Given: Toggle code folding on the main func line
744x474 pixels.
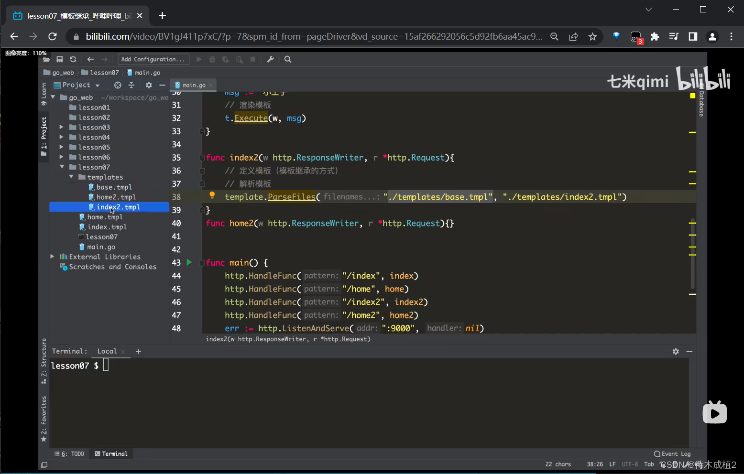Looking at the screenshot, I should [x=202, y=263].
